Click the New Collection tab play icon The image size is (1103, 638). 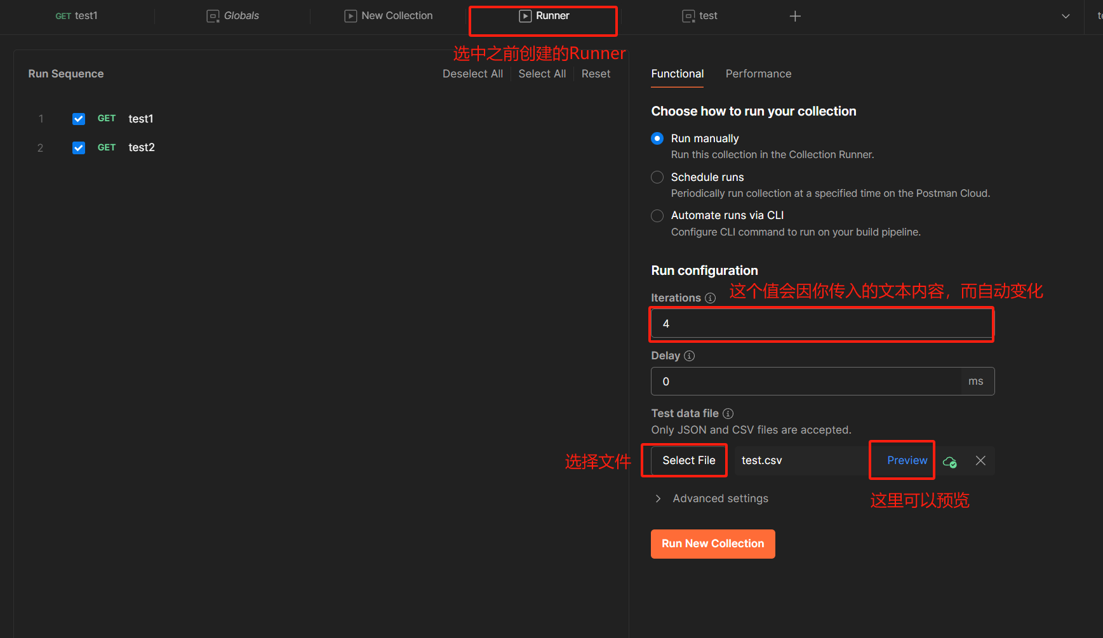pyautogui.click(x=351, y=16)
